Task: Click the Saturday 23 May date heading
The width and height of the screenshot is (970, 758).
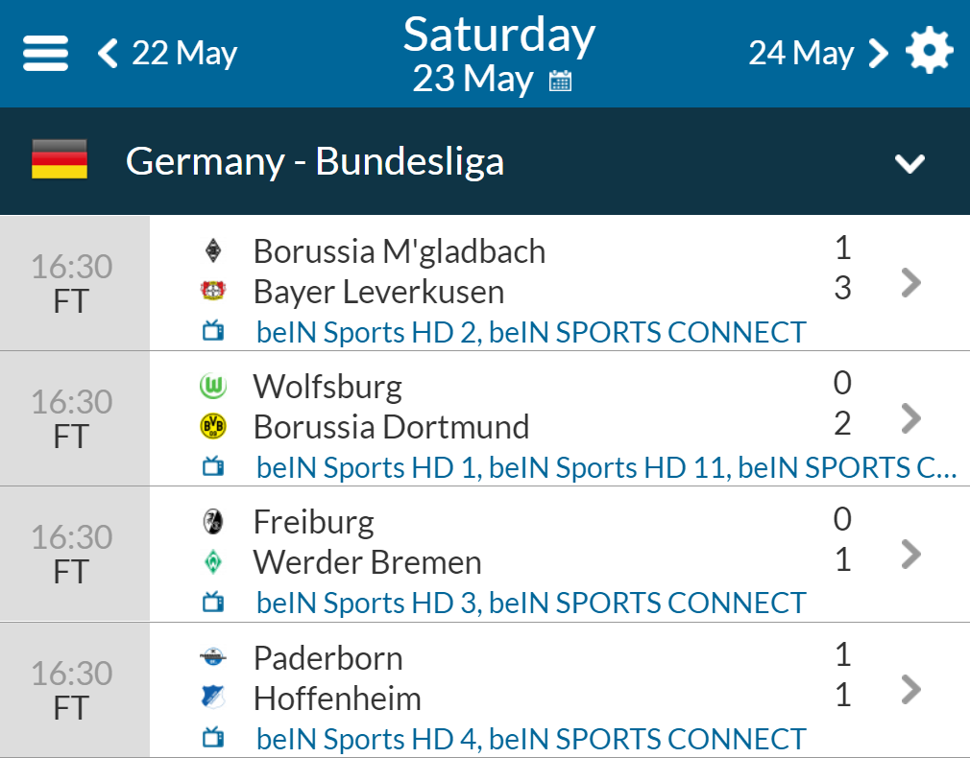Action: pyautogui.click(x=498, y=55)
